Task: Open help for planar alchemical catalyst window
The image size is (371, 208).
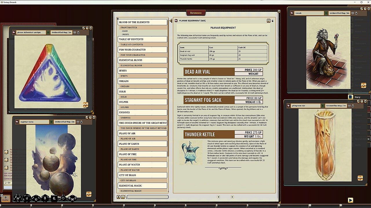Action: click(x=87, y=28)
